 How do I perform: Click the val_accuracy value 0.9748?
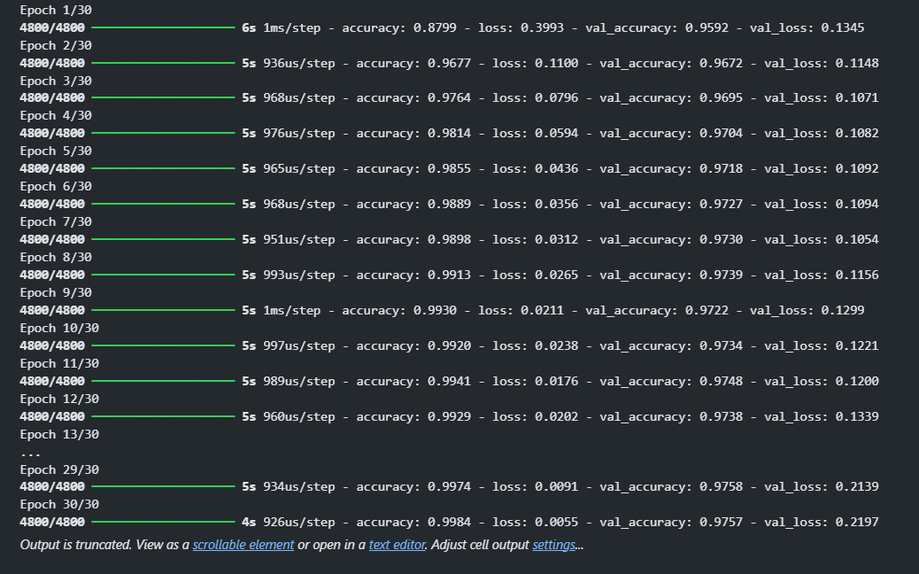(x=721, y=381)
